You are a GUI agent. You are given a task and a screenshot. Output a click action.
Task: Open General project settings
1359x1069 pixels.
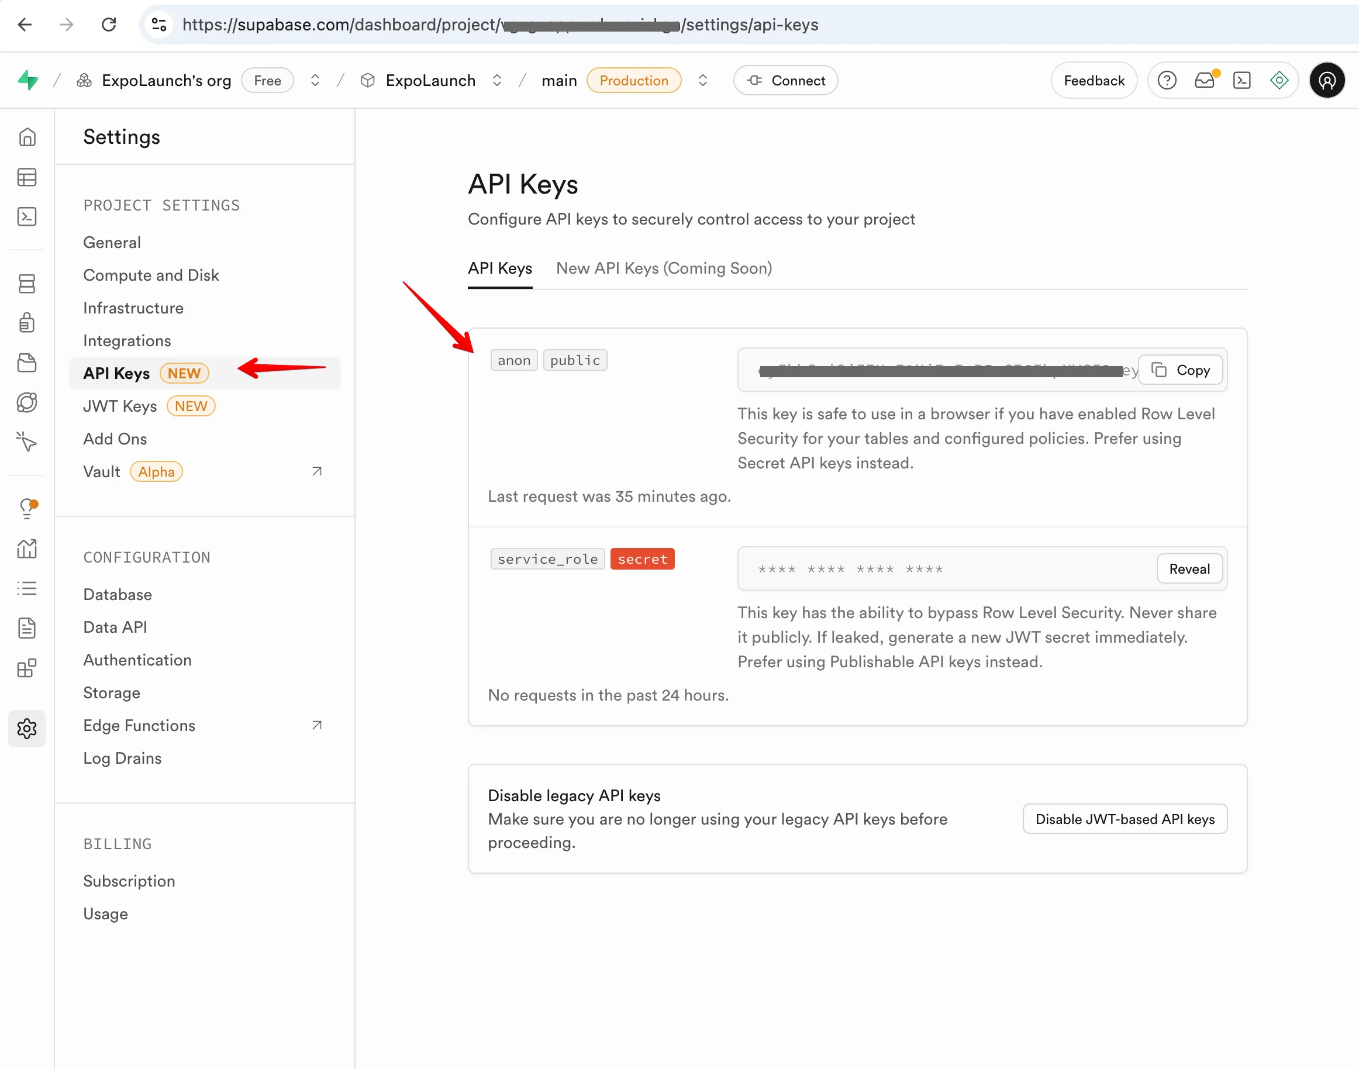[x=112, y=242]
